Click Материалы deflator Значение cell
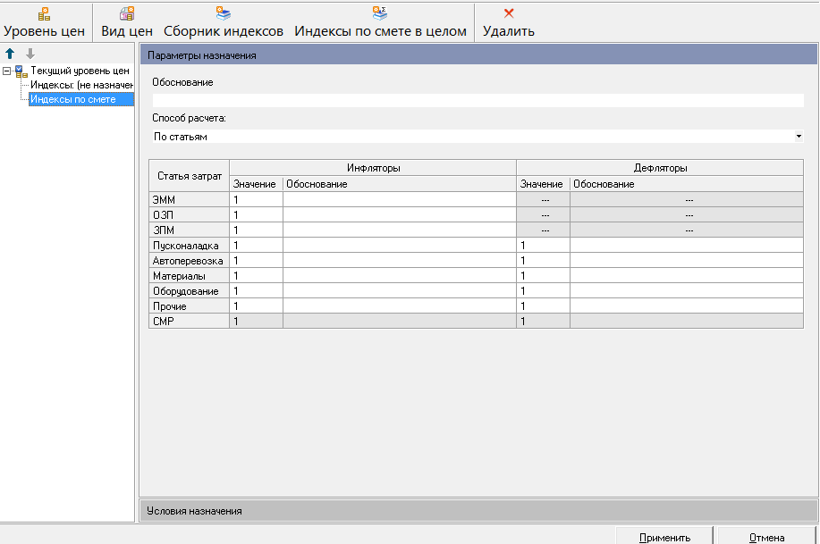 (544, 275)
